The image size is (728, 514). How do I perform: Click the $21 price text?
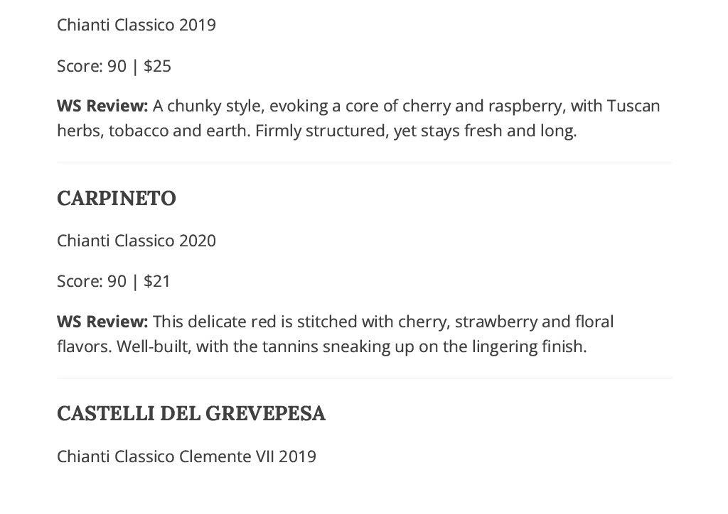pos(157,281)
